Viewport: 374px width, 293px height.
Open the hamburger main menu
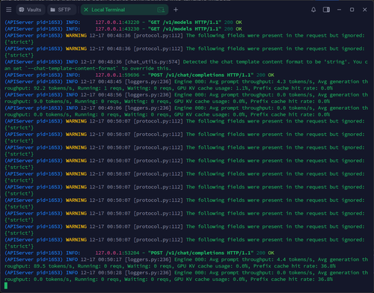pyautogui.click(x=9, y=10)
